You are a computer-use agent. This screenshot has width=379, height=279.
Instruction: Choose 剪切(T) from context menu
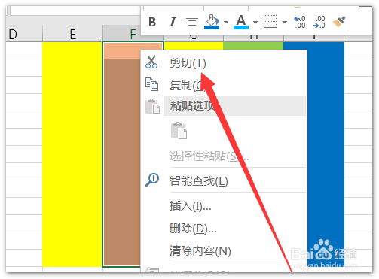188,63
